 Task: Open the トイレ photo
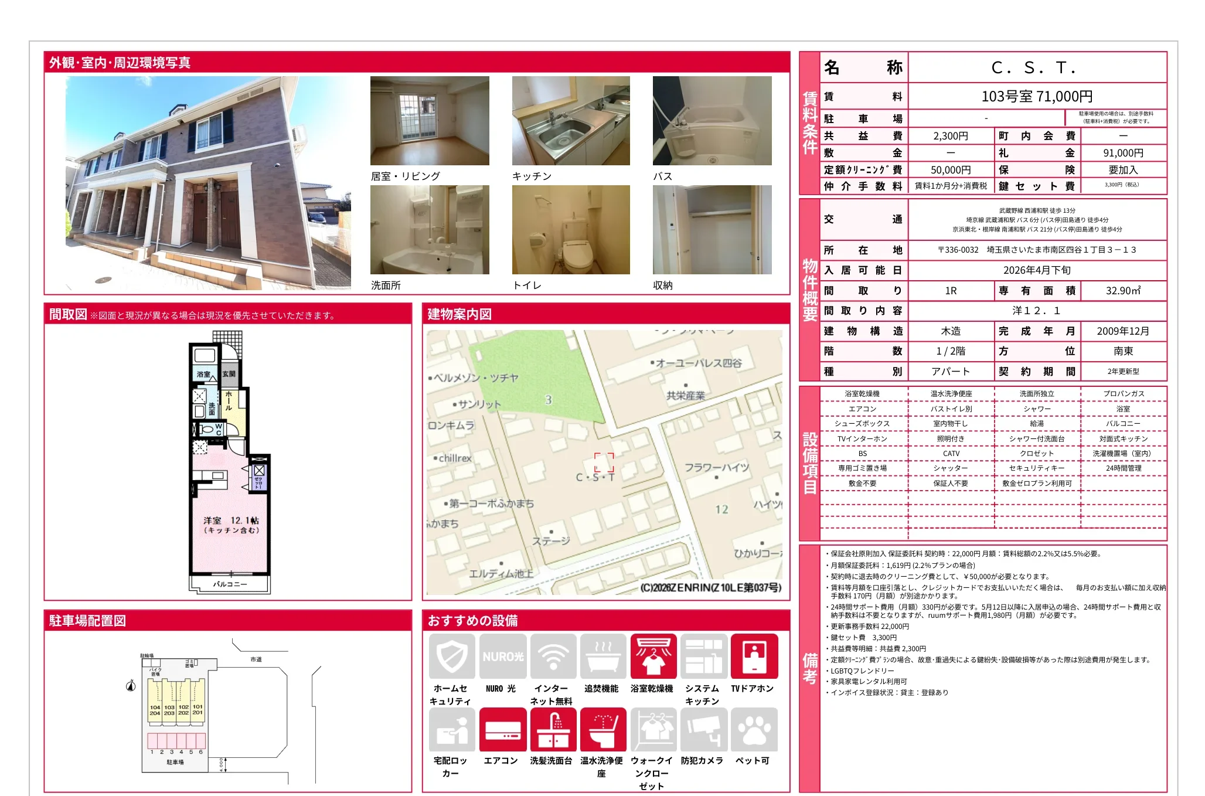coord(571,230)
